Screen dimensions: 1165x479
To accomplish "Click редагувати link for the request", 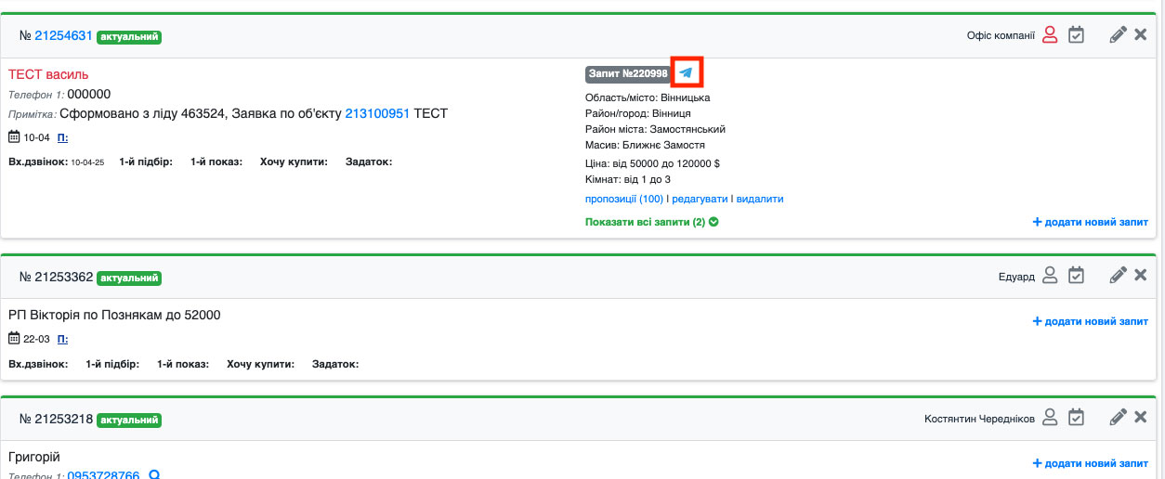I will click(700, 199).
